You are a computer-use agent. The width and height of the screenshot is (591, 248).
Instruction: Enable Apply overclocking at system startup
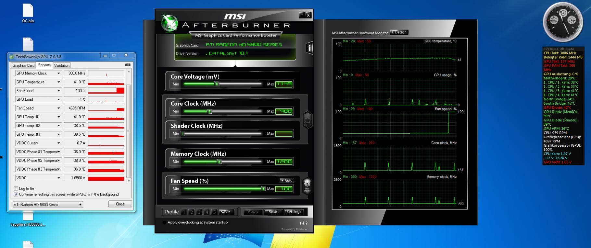point(164,222)
